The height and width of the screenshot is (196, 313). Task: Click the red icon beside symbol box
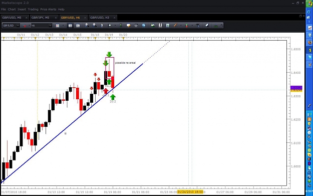click(x=24, y=26)
